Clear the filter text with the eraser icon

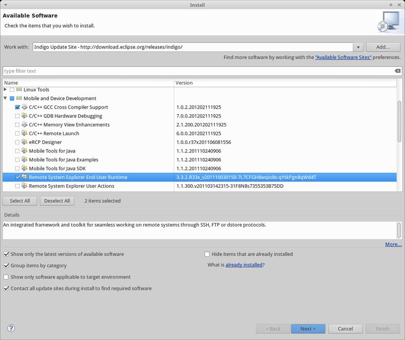pyautogui.click(x=397, y=71)
